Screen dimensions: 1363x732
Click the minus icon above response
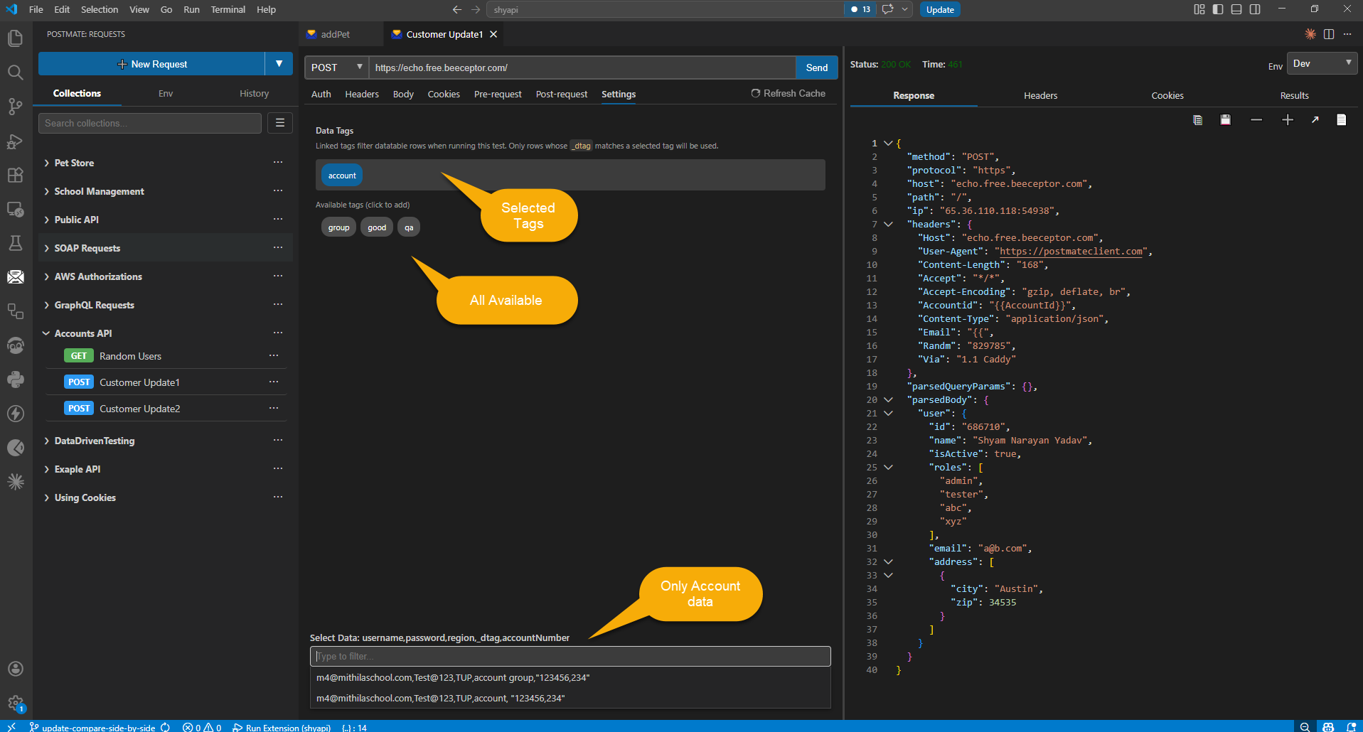1256,120
